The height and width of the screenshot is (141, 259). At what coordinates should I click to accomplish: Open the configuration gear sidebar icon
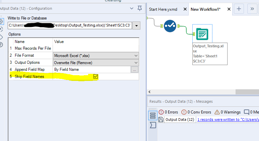tap(1, 21)
